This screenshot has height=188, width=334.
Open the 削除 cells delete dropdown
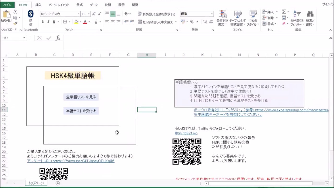coord(277,18)
